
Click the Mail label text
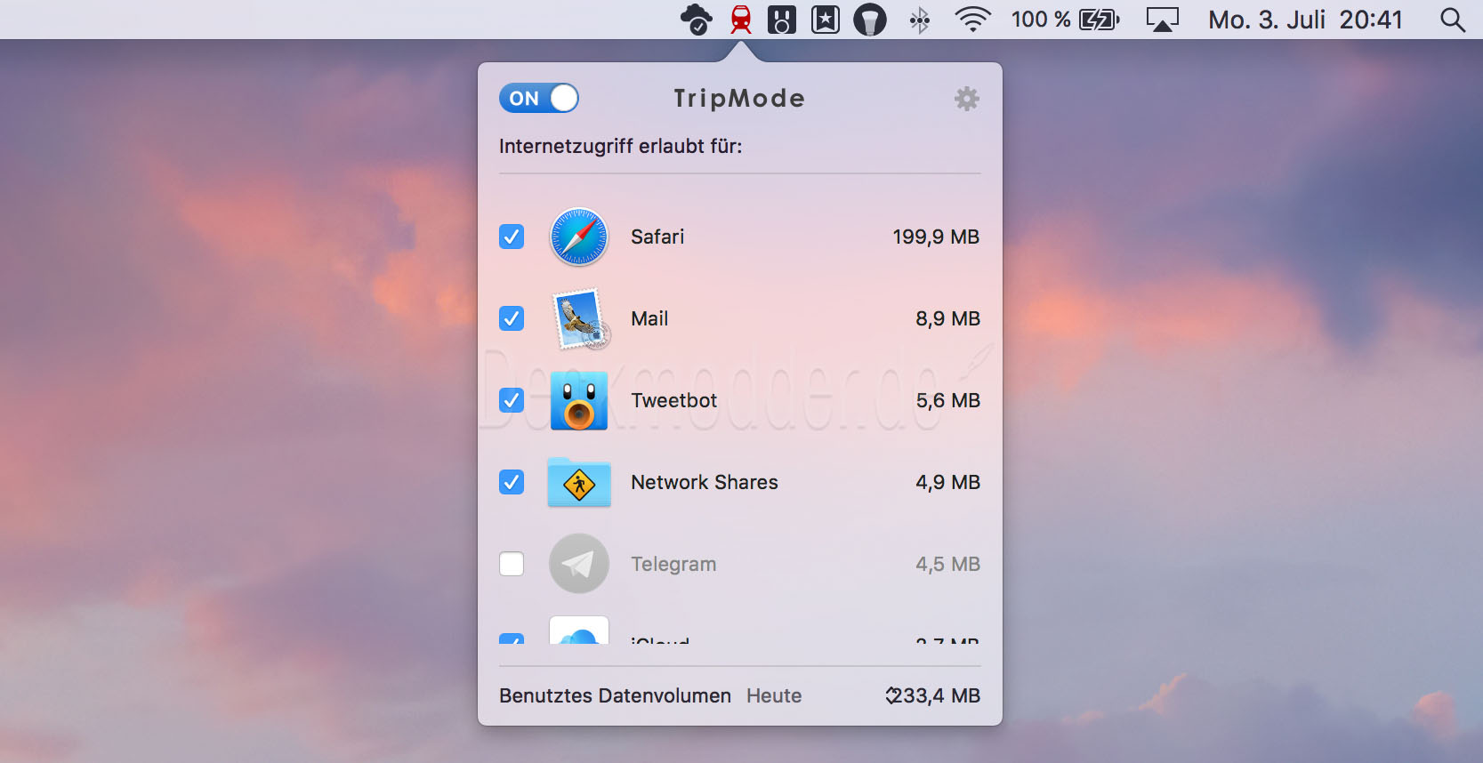(649, 318)
